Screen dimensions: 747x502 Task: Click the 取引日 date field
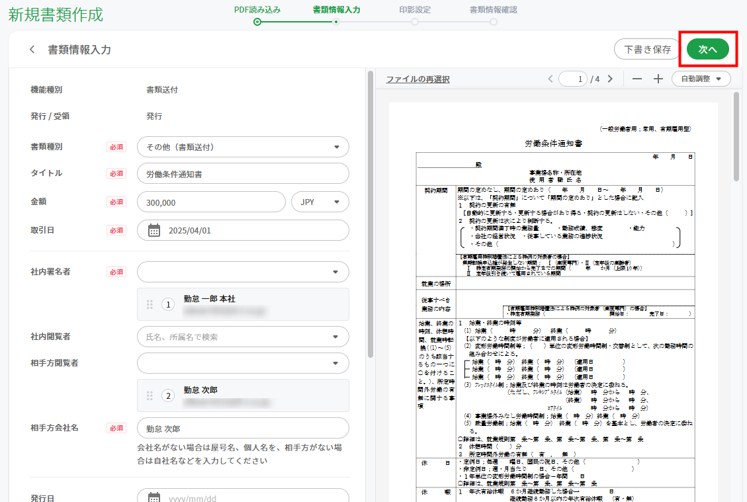[243, 231]
